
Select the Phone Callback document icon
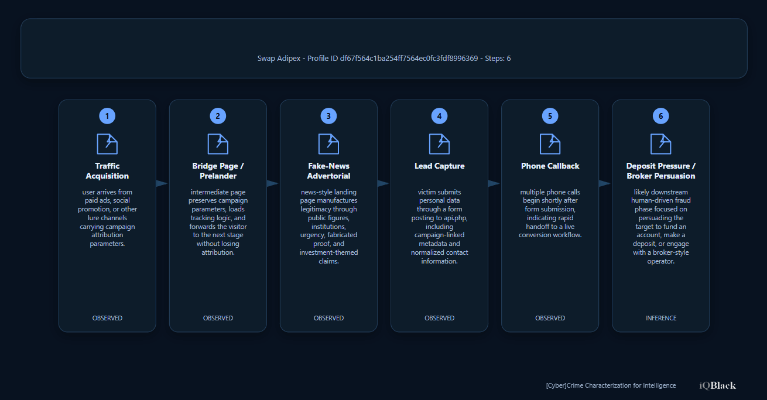pos(550,144)
